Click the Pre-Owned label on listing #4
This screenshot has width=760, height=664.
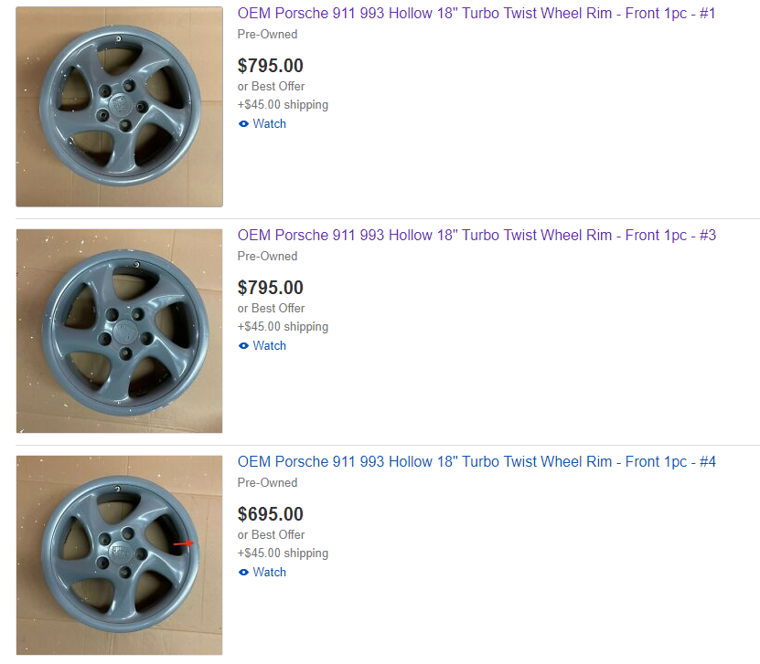coord(267,483)
